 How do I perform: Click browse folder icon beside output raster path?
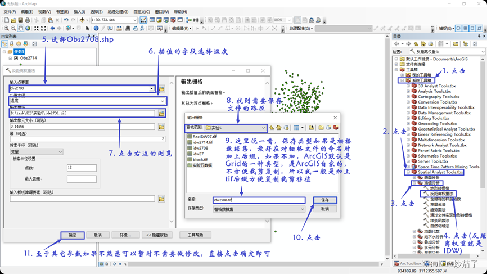coord(161,114)
